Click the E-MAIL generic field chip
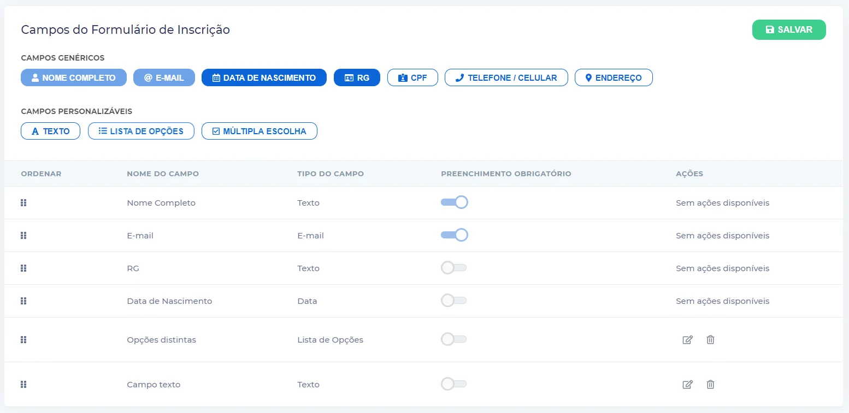Viewport: 849px width, 413px height. (164, 77)
